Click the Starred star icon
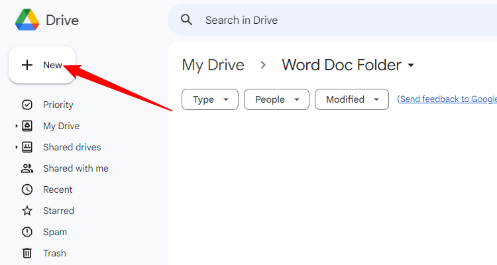The image size is (497, 265). click(27, 211)
